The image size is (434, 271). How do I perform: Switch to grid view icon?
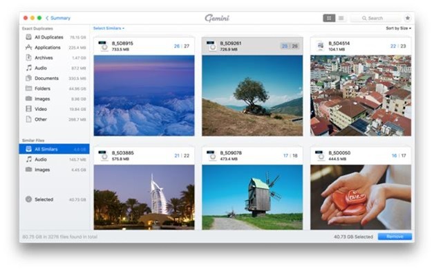329,18
